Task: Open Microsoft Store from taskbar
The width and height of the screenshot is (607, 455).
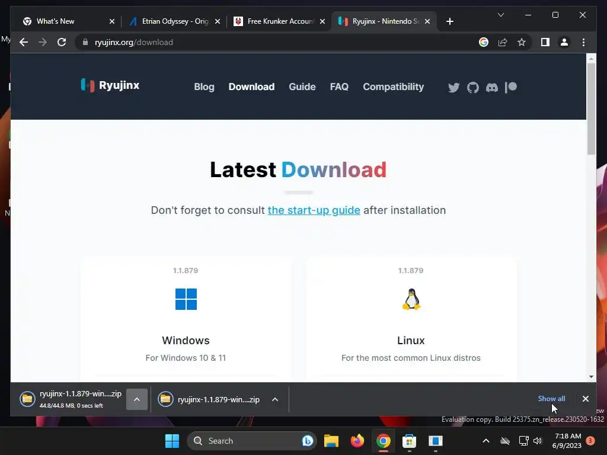Action: (409, 441)
